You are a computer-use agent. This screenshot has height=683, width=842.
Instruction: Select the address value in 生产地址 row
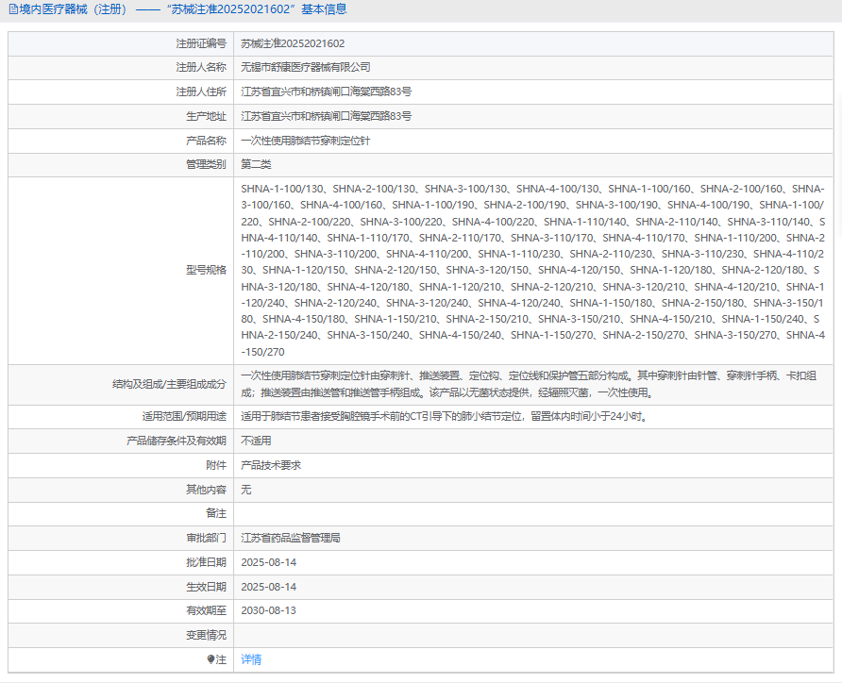coord(326,116)
